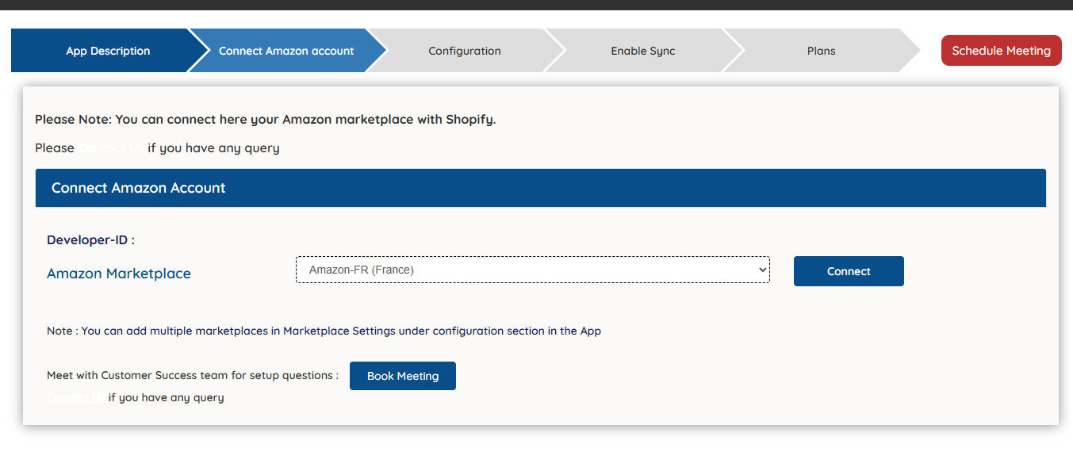The width and height of the screenshot is (1073, 452).
Task: Click the Customer Success team meeting text
Action: point(193,376)
